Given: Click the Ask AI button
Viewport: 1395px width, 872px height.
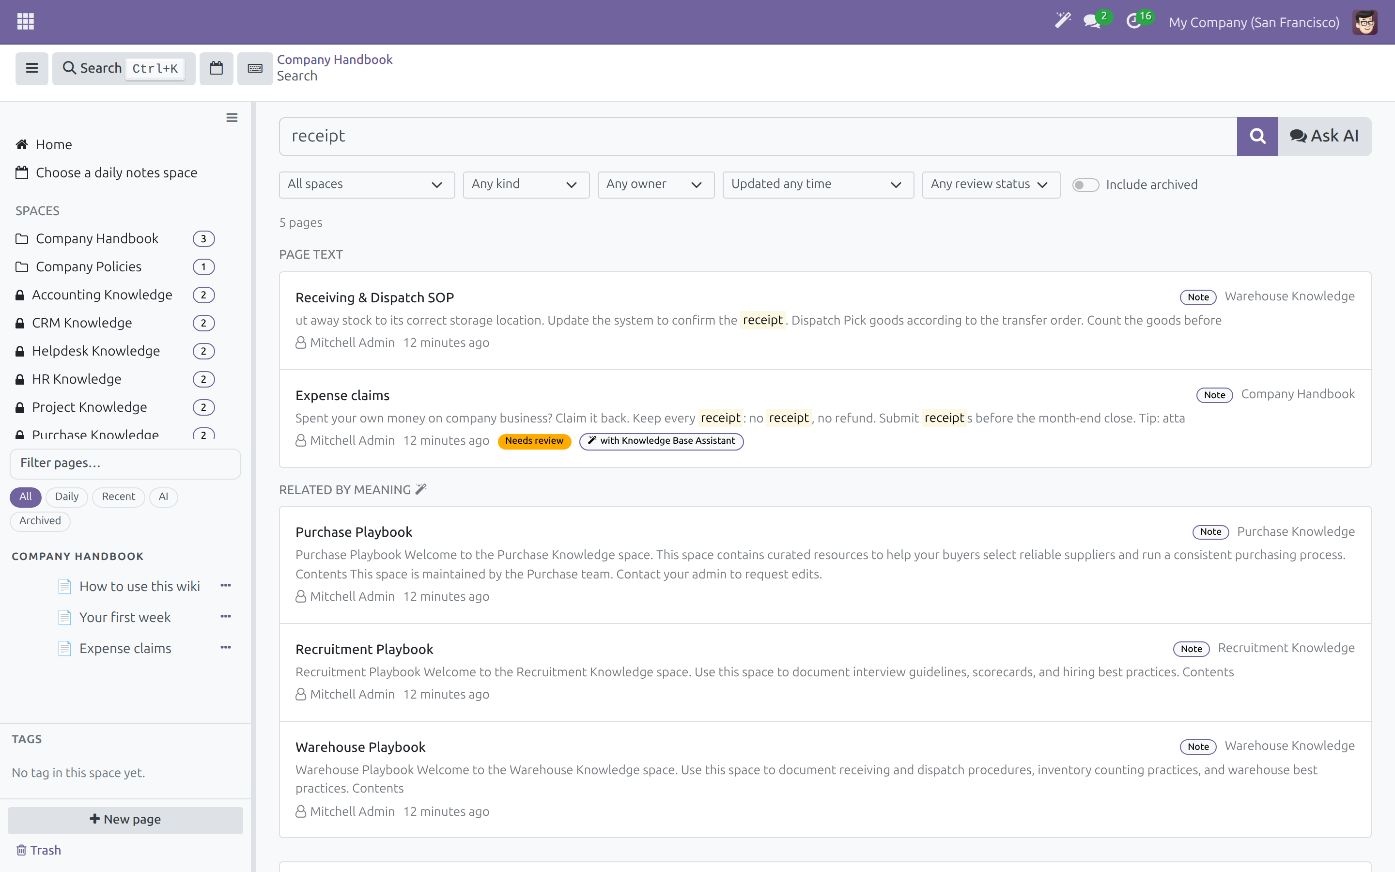Looking at the screenshot, I should click(1324, 136).
